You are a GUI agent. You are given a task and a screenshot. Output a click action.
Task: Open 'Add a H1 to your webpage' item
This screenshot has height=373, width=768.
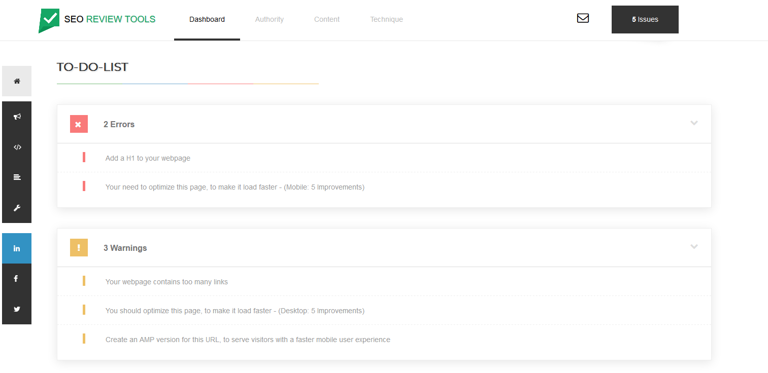(x=148, y=158)
